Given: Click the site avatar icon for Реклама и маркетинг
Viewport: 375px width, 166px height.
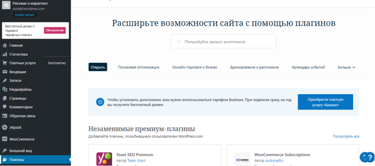Looking at the screenshot, I should tap(6, 6).
